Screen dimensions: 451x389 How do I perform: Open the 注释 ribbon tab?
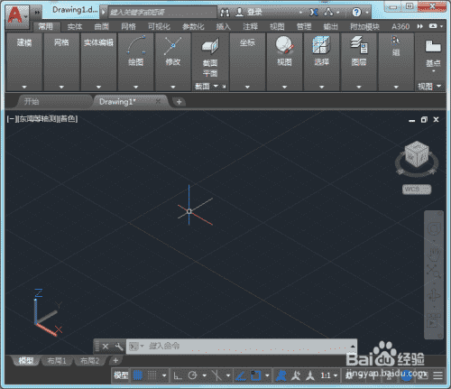point(250,27)
